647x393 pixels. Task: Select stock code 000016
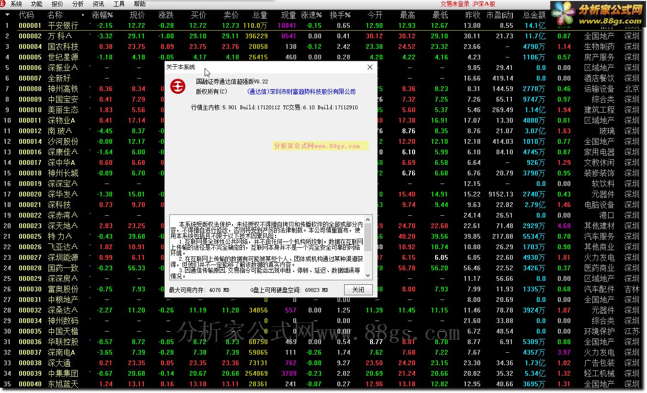point(30,152)
